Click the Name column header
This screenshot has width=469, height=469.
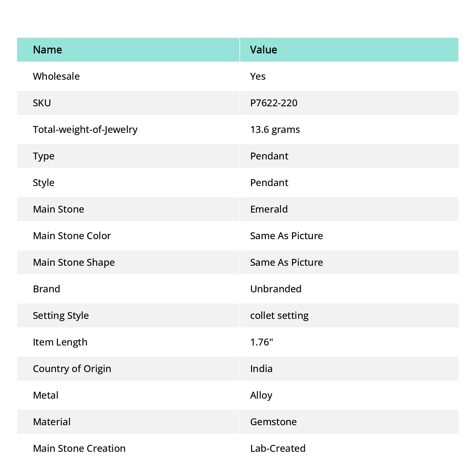pyautogui.click(x=48, y=50)
